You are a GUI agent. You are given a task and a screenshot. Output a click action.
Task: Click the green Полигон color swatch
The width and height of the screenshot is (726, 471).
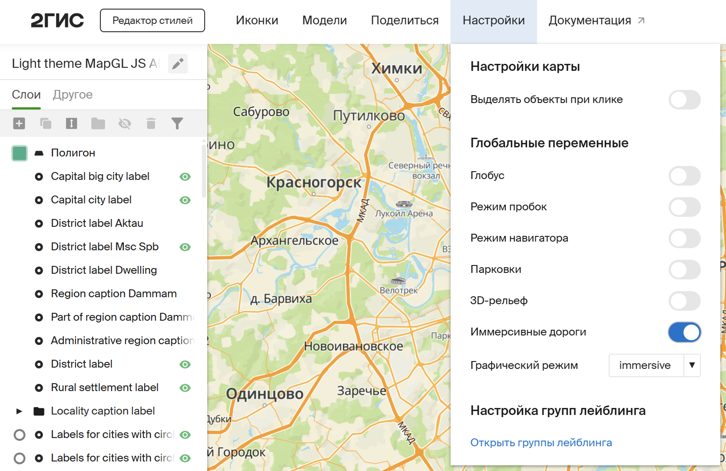coord(20,153)
